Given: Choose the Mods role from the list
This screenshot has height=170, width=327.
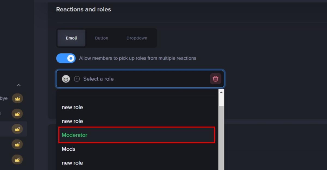Looking at the screenshot, I should pos(68,149).
